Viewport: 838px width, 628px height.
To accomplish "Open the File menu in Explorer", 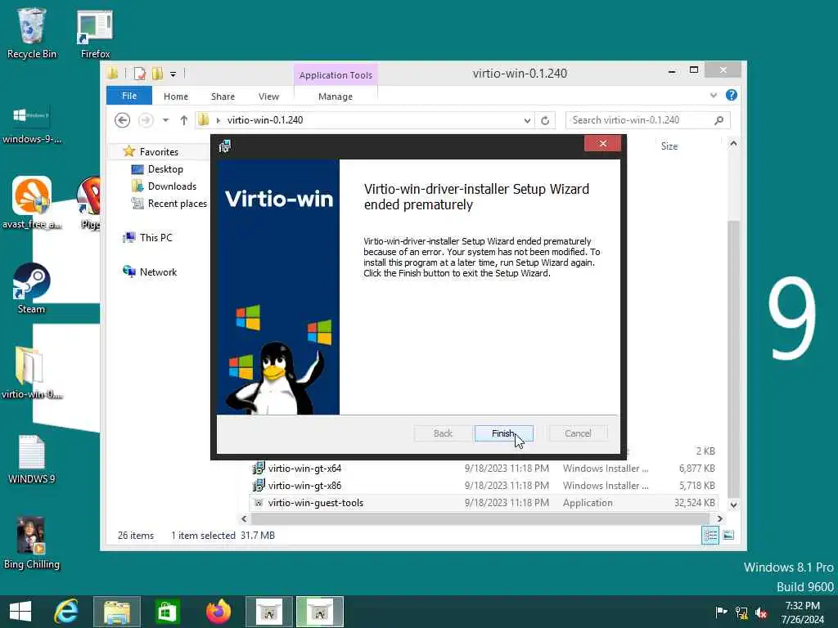I will tap(129, 96).
